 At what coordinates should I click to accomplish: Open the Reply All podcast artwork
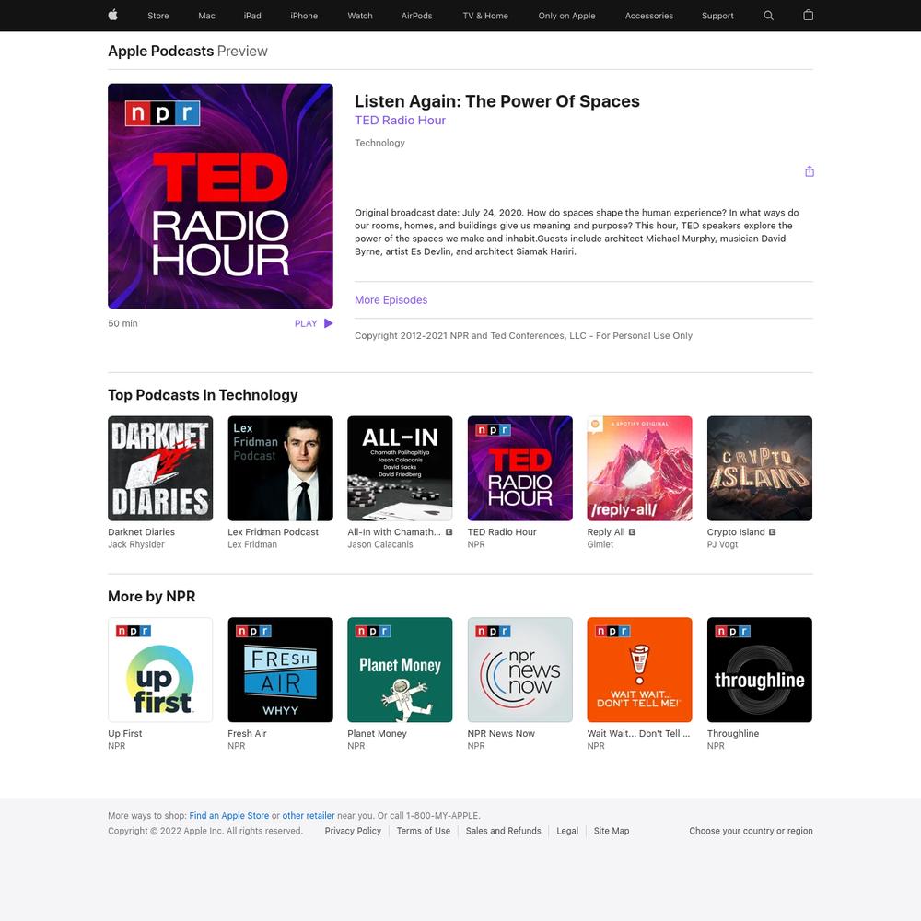coord(640,469)
